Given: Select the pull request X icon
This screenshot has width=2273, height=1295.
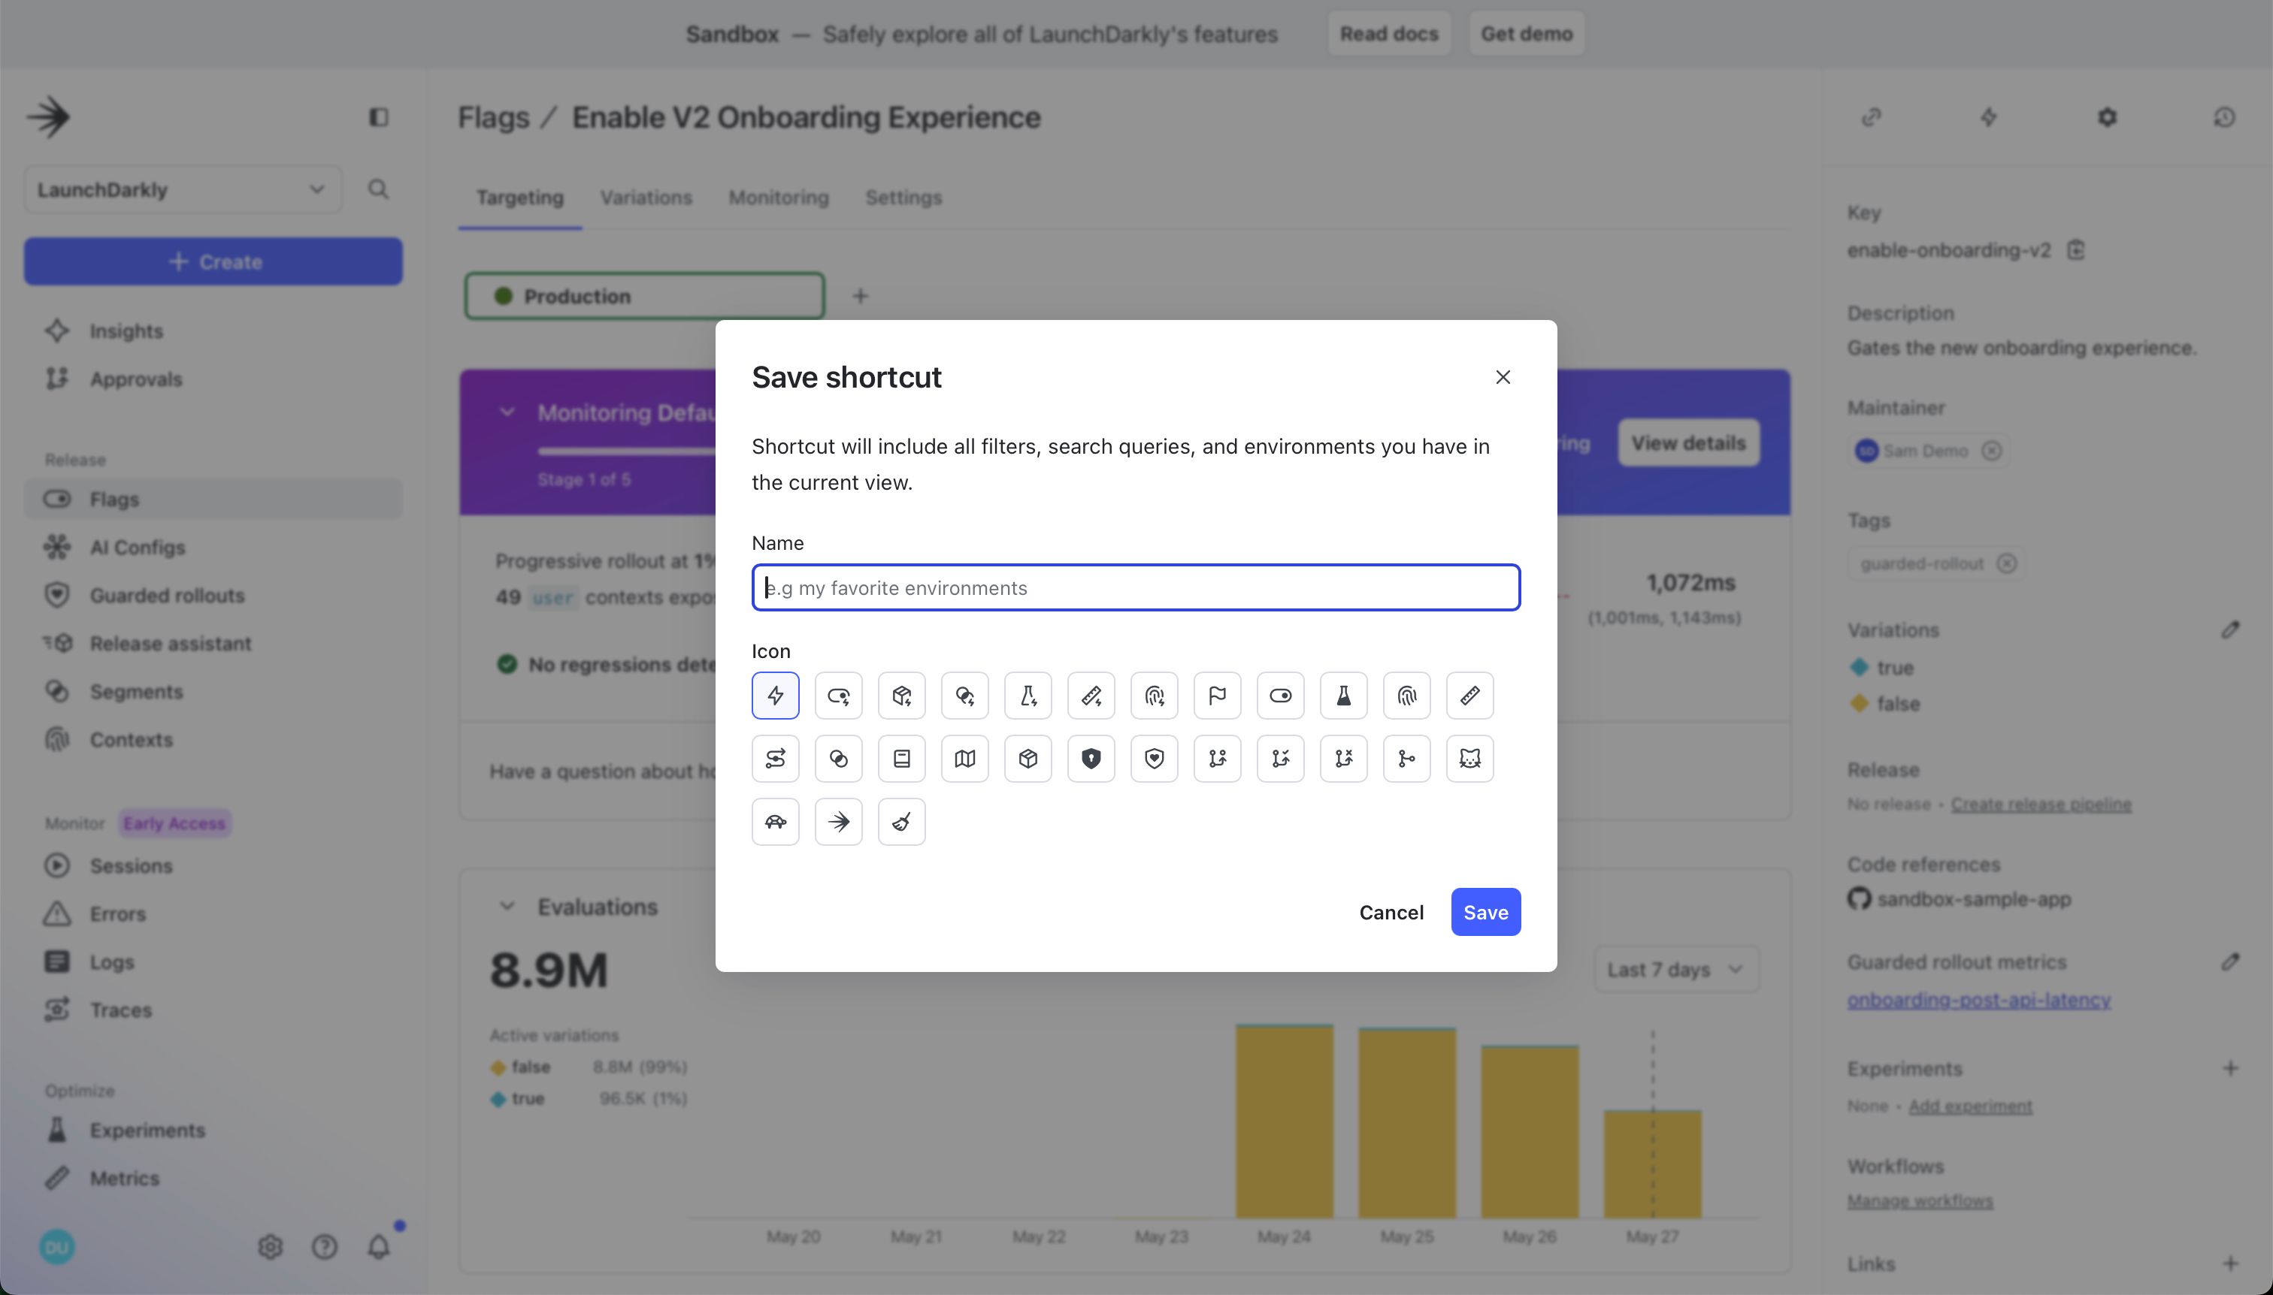Looking at the screenshot, I should coord(1344,759).
